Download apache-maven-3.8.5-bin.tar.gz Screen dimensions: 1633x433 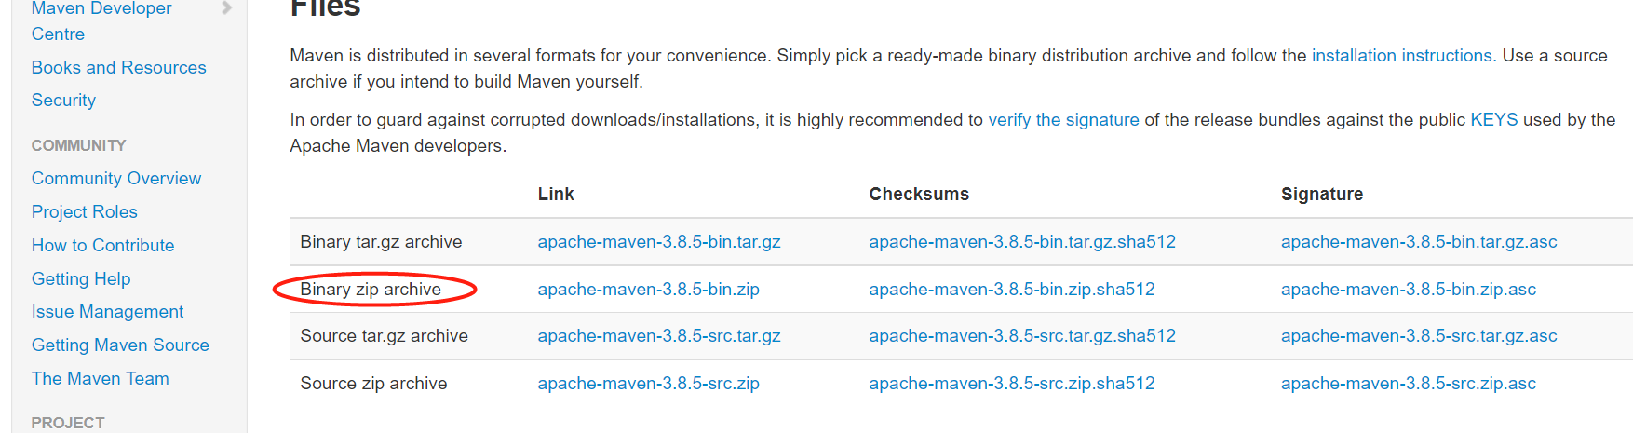658,241
